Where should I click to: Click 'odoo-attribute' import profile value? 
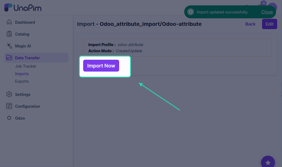point(130,45)
